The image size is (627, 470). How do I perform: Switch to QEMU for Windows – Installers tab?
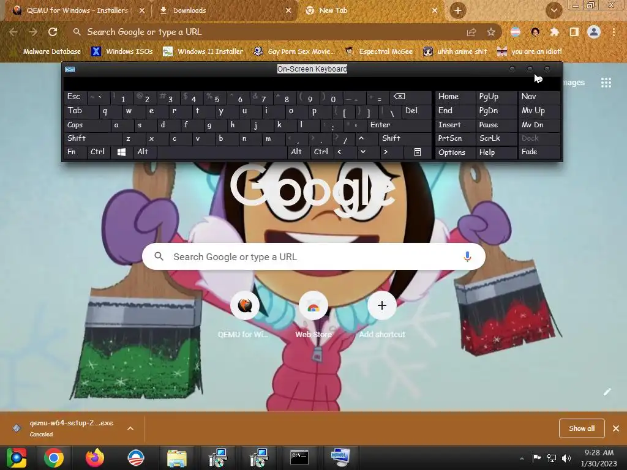point(76,10)
